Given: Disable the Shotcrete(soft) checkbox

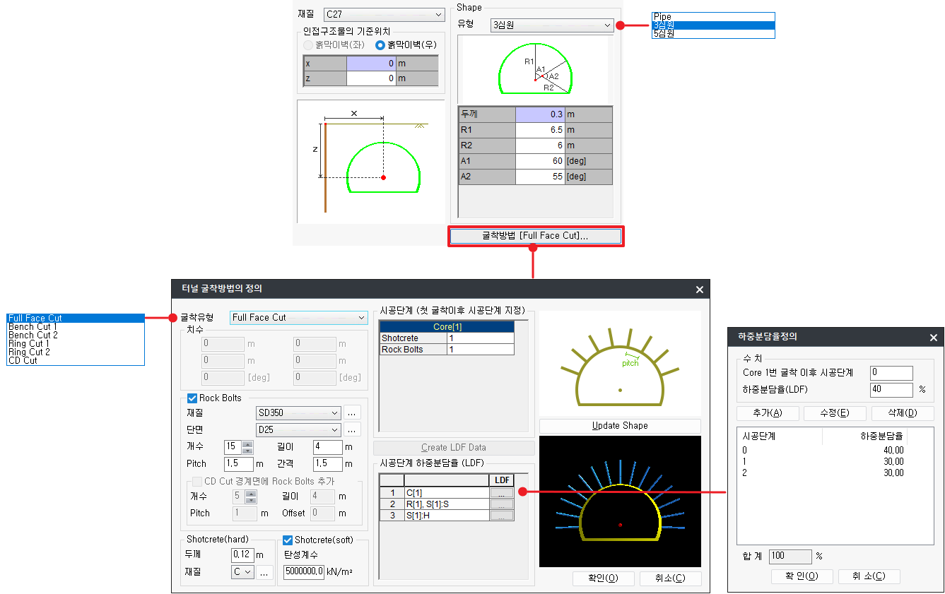Looking at the screenshot, I should [288, 540].
